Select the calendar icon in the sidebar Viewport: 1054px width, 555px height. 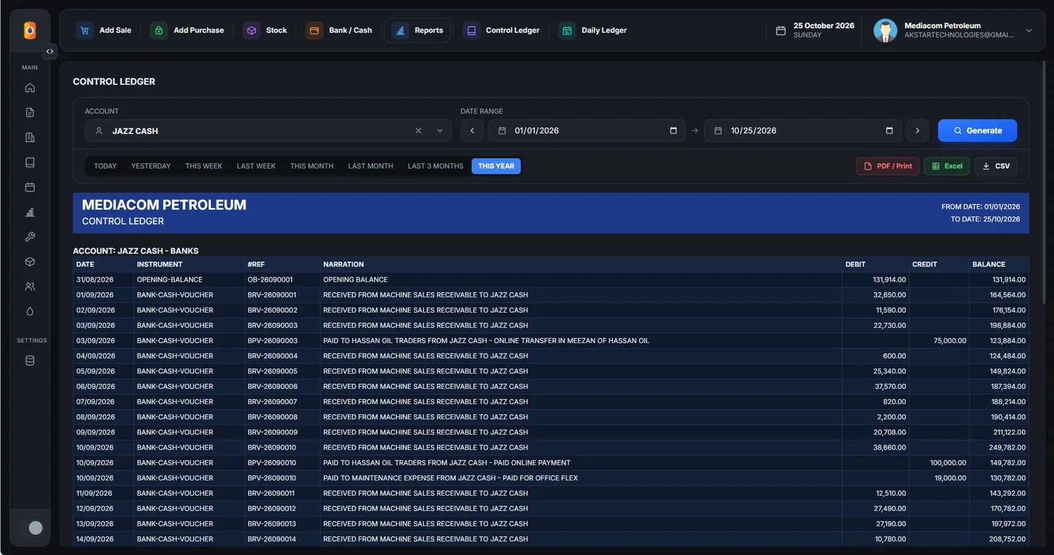coord(30,188)
